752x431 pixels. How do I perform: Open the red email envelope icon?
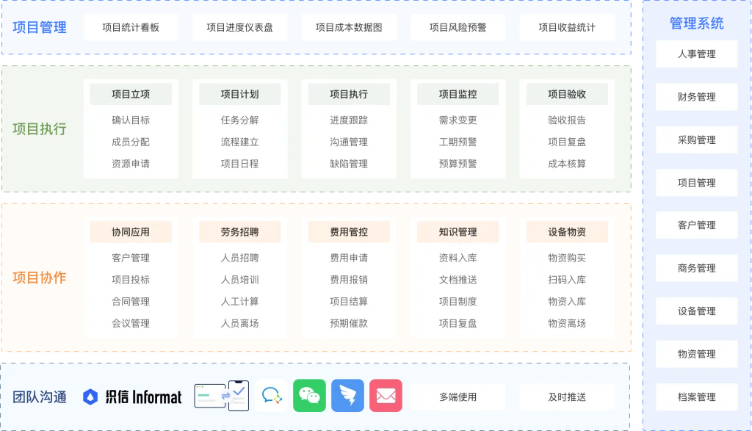pyautogui.click(x=386, y=396)
